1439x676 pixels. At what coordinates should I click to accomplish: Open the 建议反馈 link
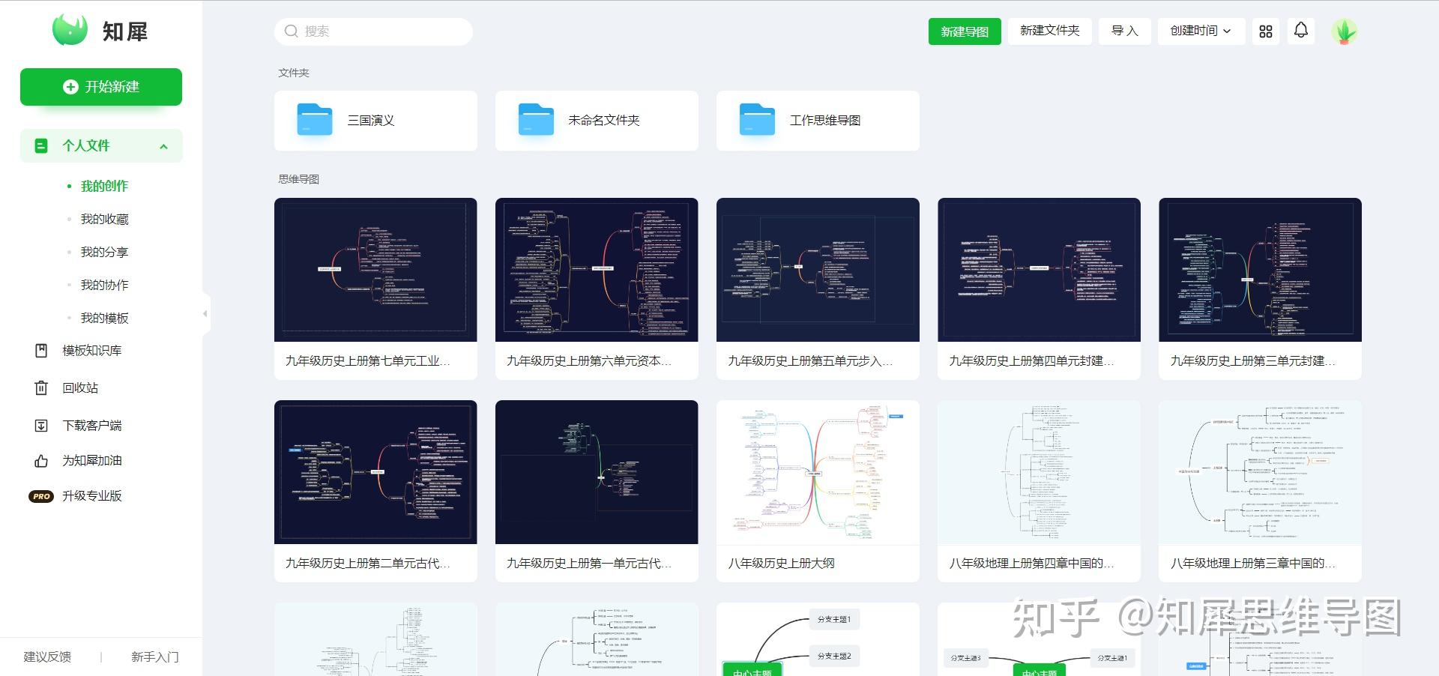47,657
